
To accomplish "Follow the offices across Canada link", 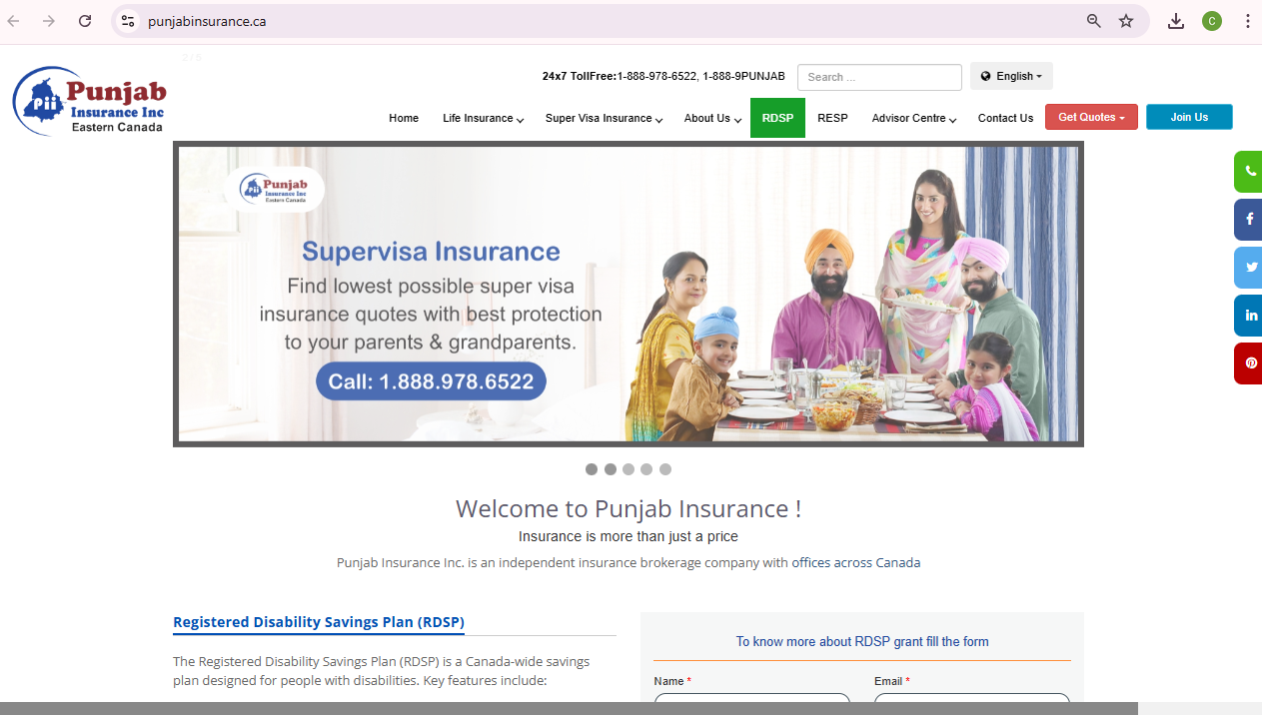I will [x=856, y=562].
